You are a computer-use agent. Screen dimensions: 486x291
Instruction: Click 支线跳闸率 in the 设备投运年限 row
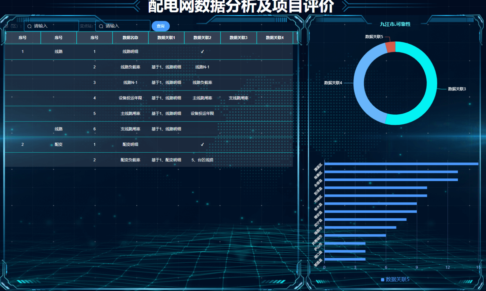click(x=239, y=98)
